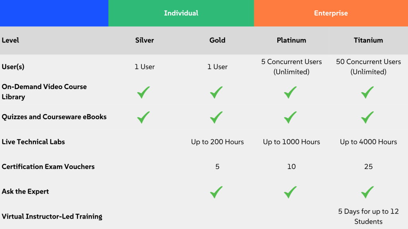Click the Platinum level column heading

click(x=292, y=40)
